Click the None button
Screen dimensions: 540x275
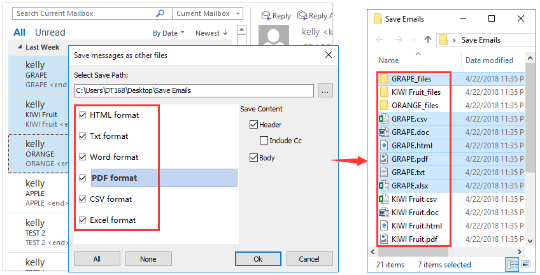(148, 259)
